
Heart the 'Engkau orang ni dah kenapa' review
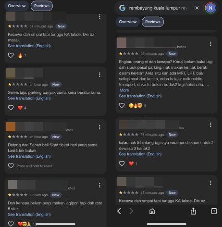point(122,105)
